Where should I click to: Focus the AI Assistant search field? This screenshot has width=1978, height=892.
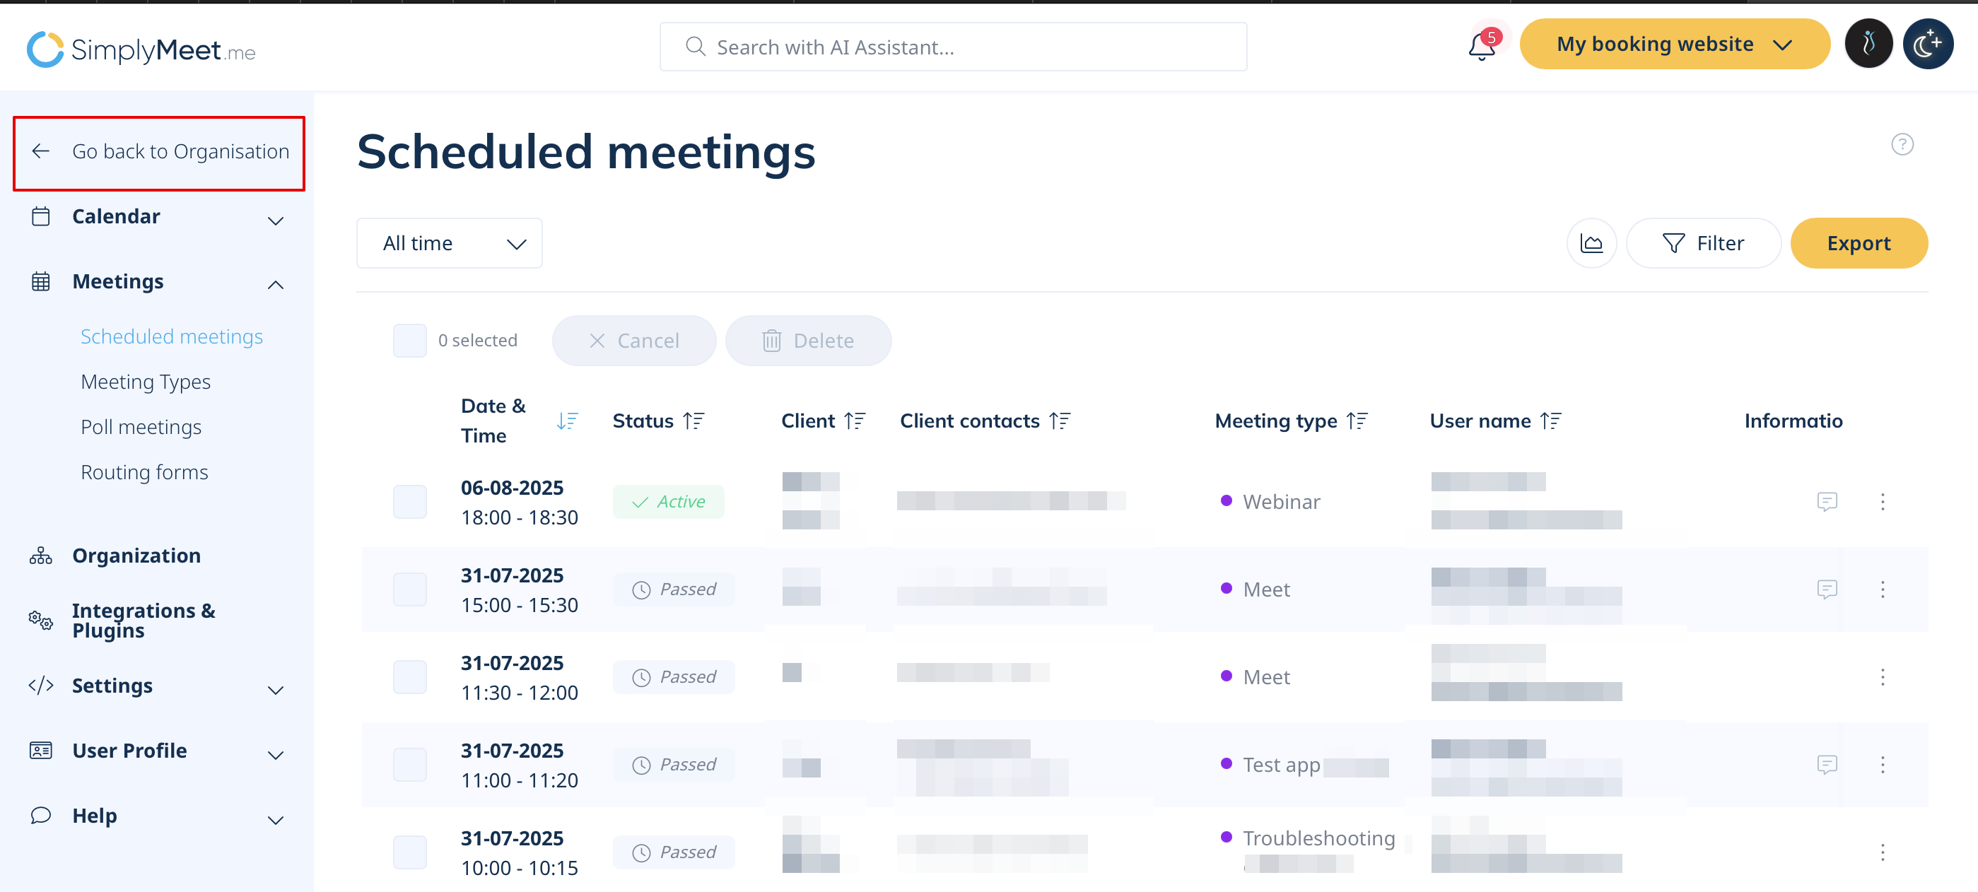[953, 47]
